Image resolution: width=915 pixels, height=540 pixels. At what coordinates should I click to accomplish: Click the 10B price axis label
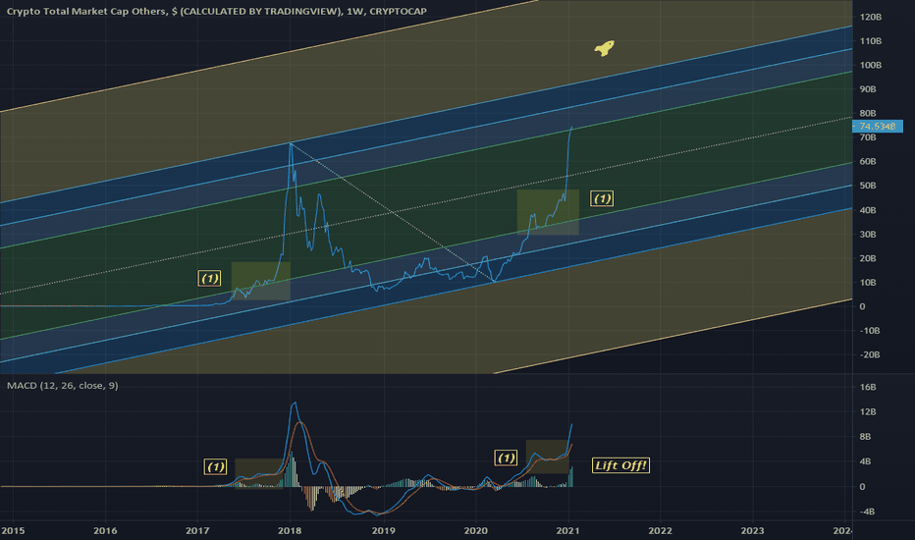click(x=868, y=283)
